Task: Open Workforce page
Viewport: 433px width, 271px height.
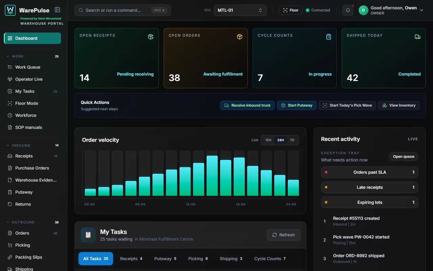Action: tap(32, 115)
